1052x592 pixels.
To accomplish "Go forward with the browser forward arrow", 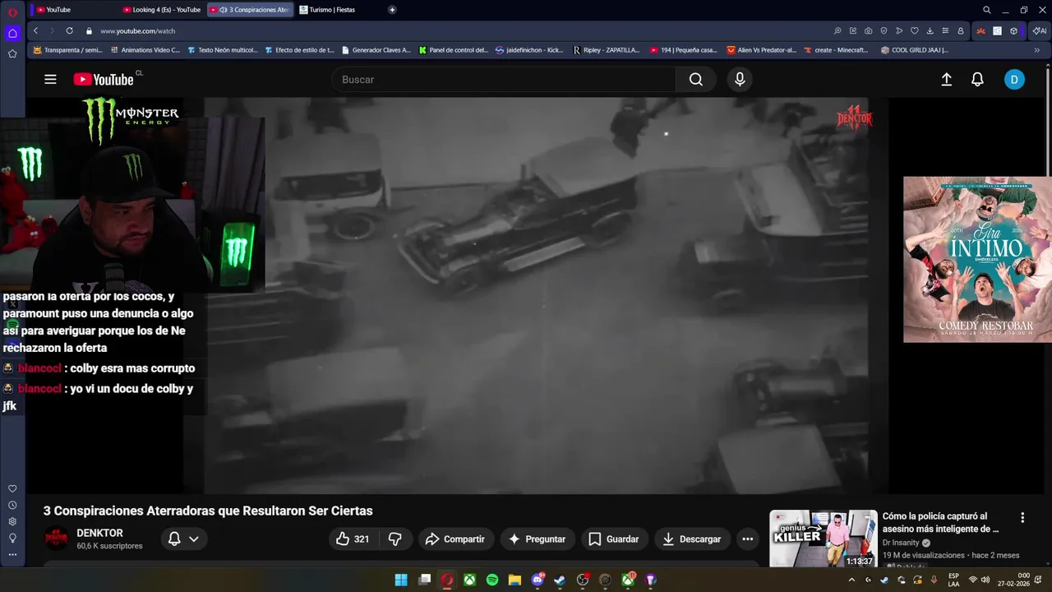I will point(52,30).
